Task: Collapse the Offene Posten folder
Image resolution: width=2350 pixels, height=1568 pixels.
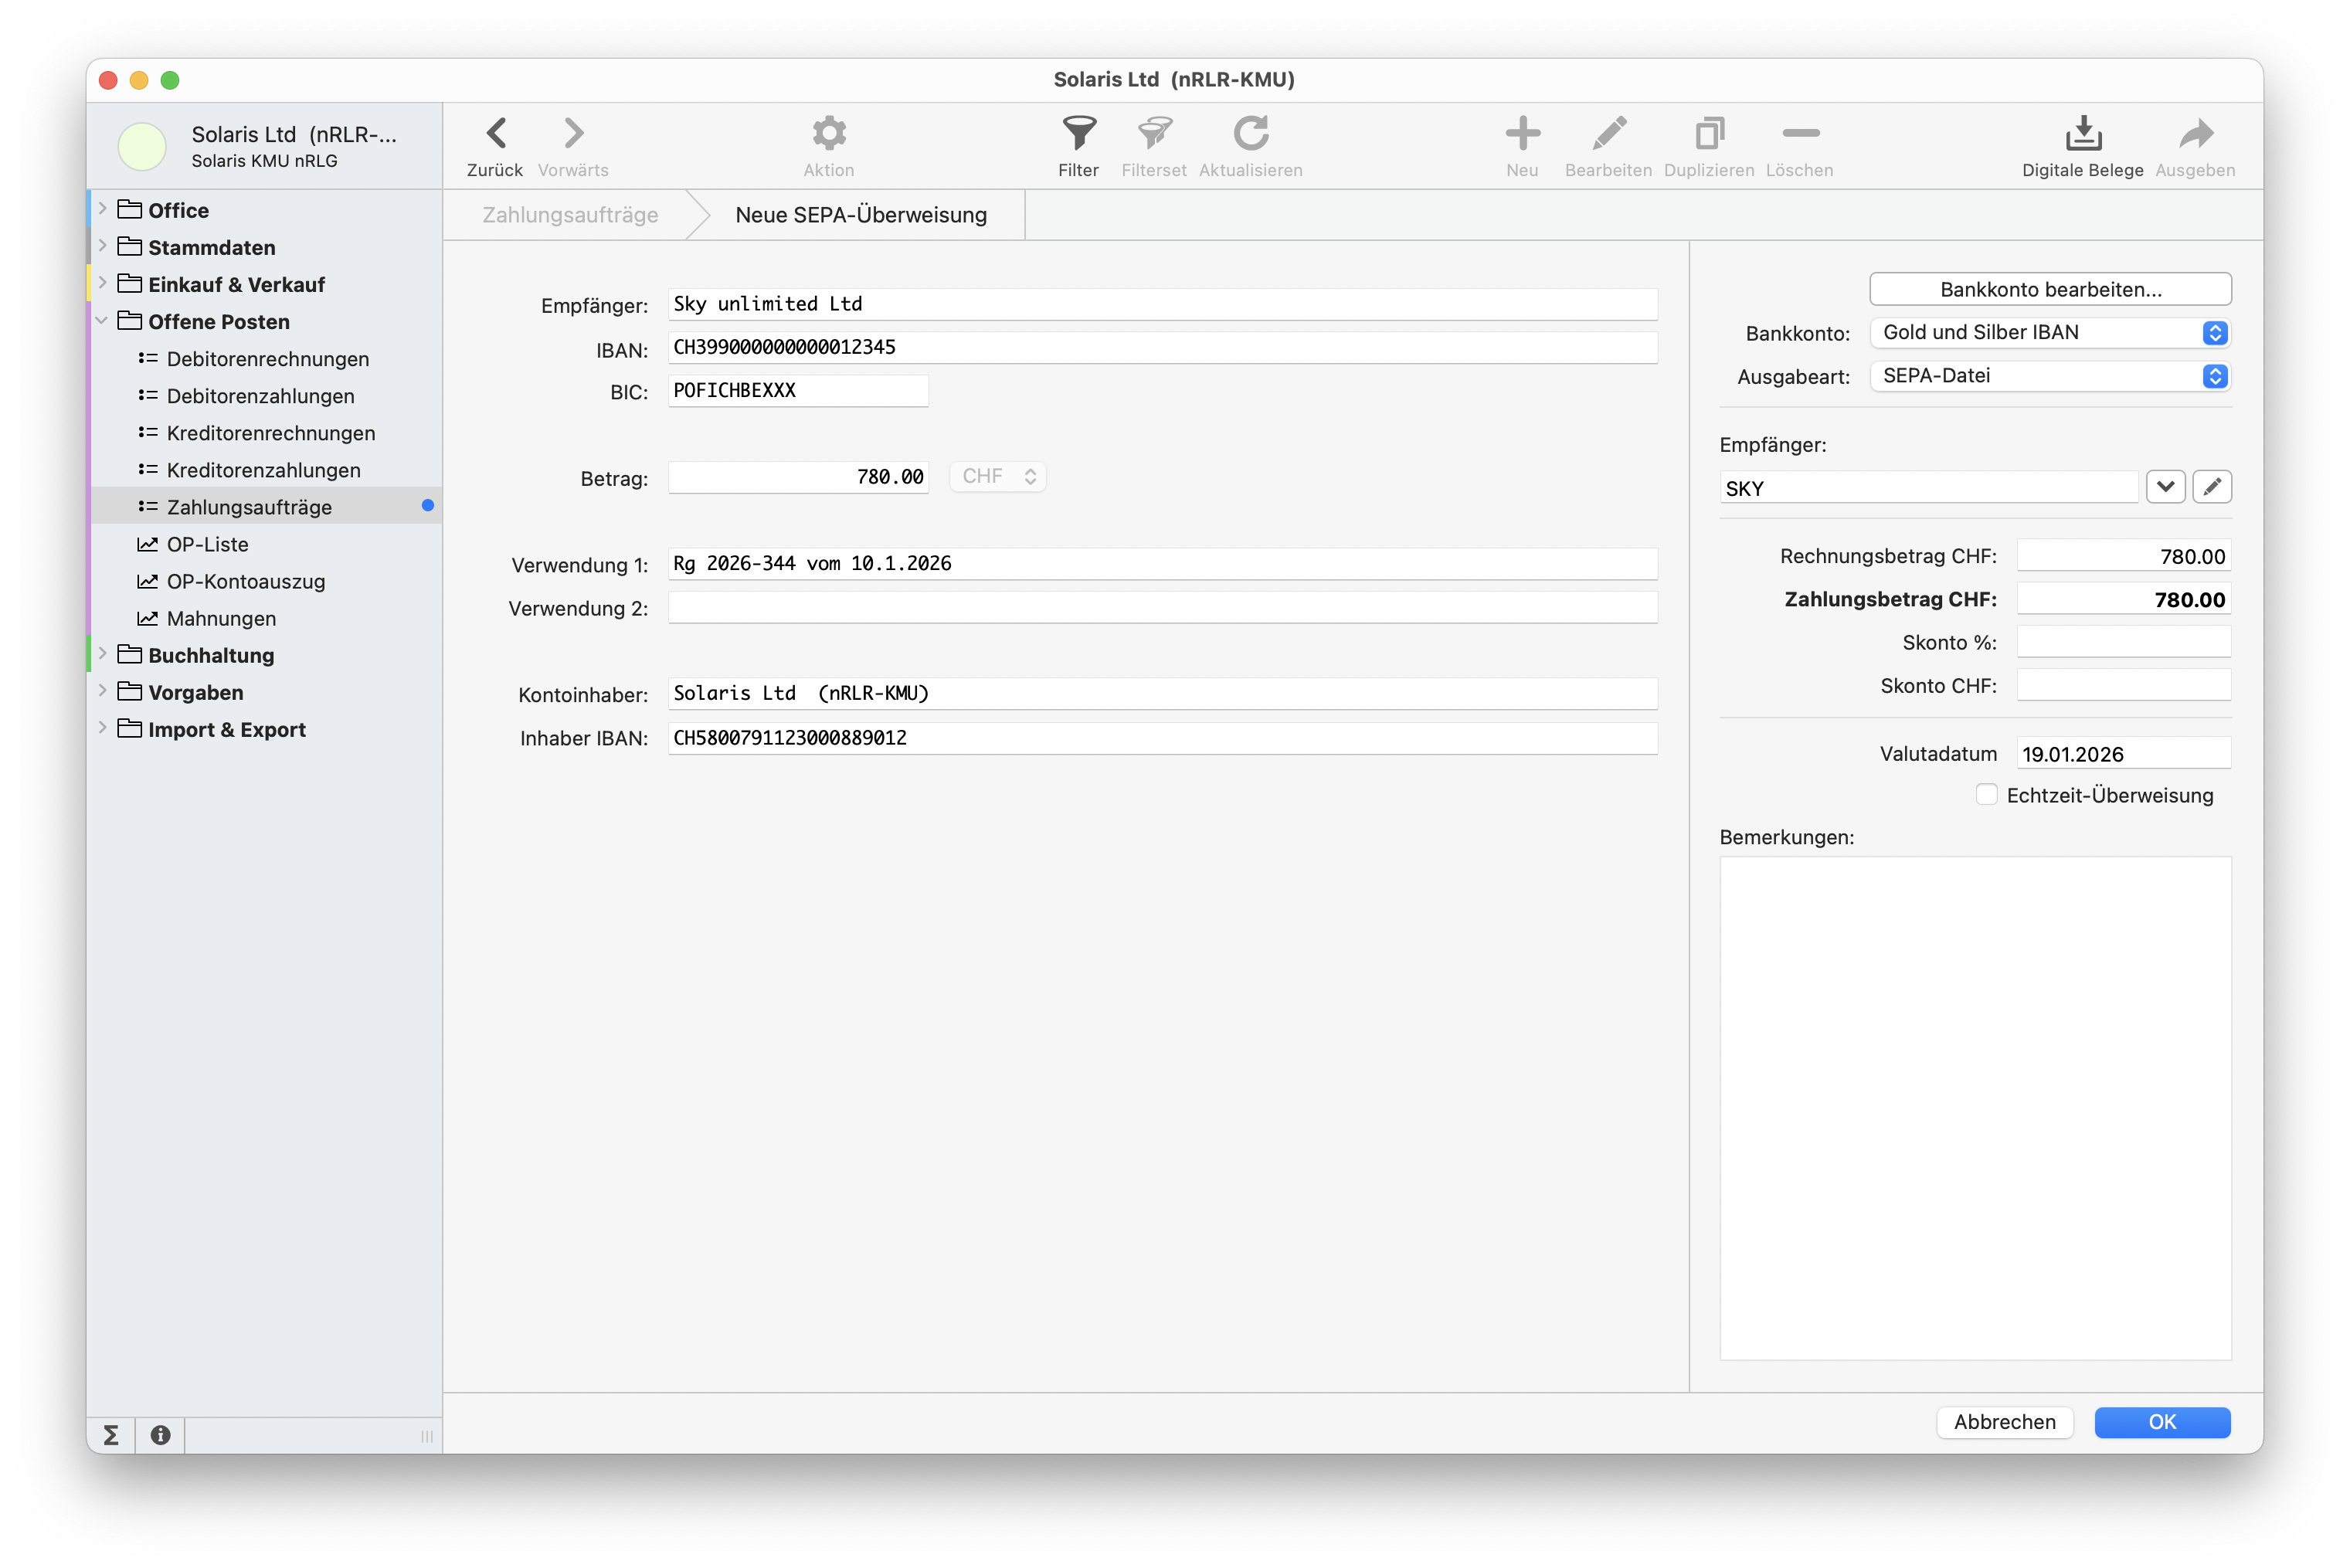Action: click(102, 321)
